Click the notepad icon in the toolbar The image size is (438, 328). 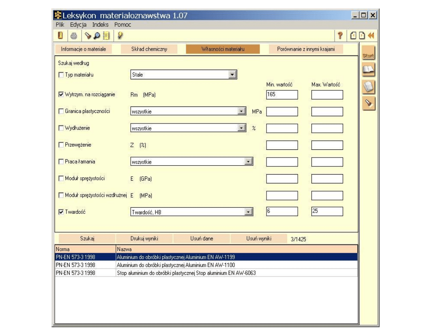tap(106, 36)
